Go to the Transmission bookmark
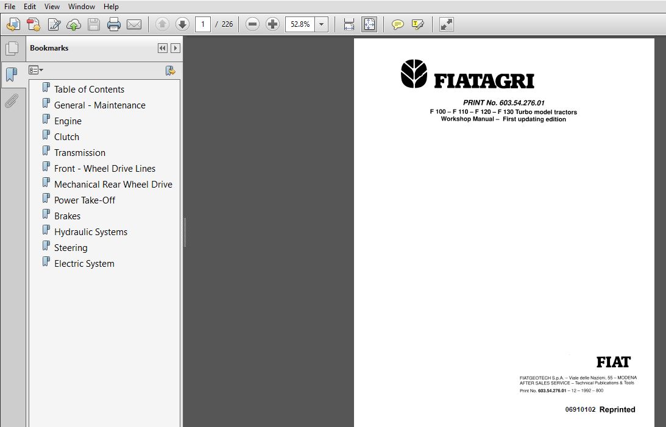This screenshot has height=427, width=666. pyautogui.click(x=80, y=153)
